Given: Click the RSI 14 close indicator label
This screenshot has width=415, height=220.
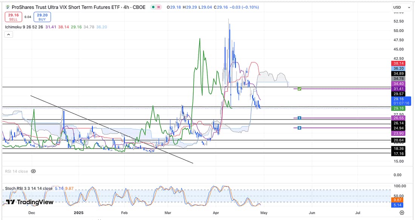Looking at the screenshot, I should coord(16,171).
